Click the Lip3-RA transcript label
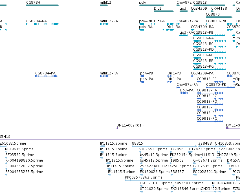This screenshot has height=193, width=240. [x=186, y=33]
